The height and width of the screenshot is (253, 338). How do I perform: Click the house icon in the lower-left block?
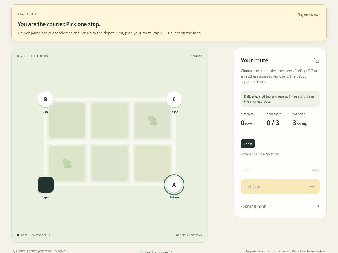[67, 163]
